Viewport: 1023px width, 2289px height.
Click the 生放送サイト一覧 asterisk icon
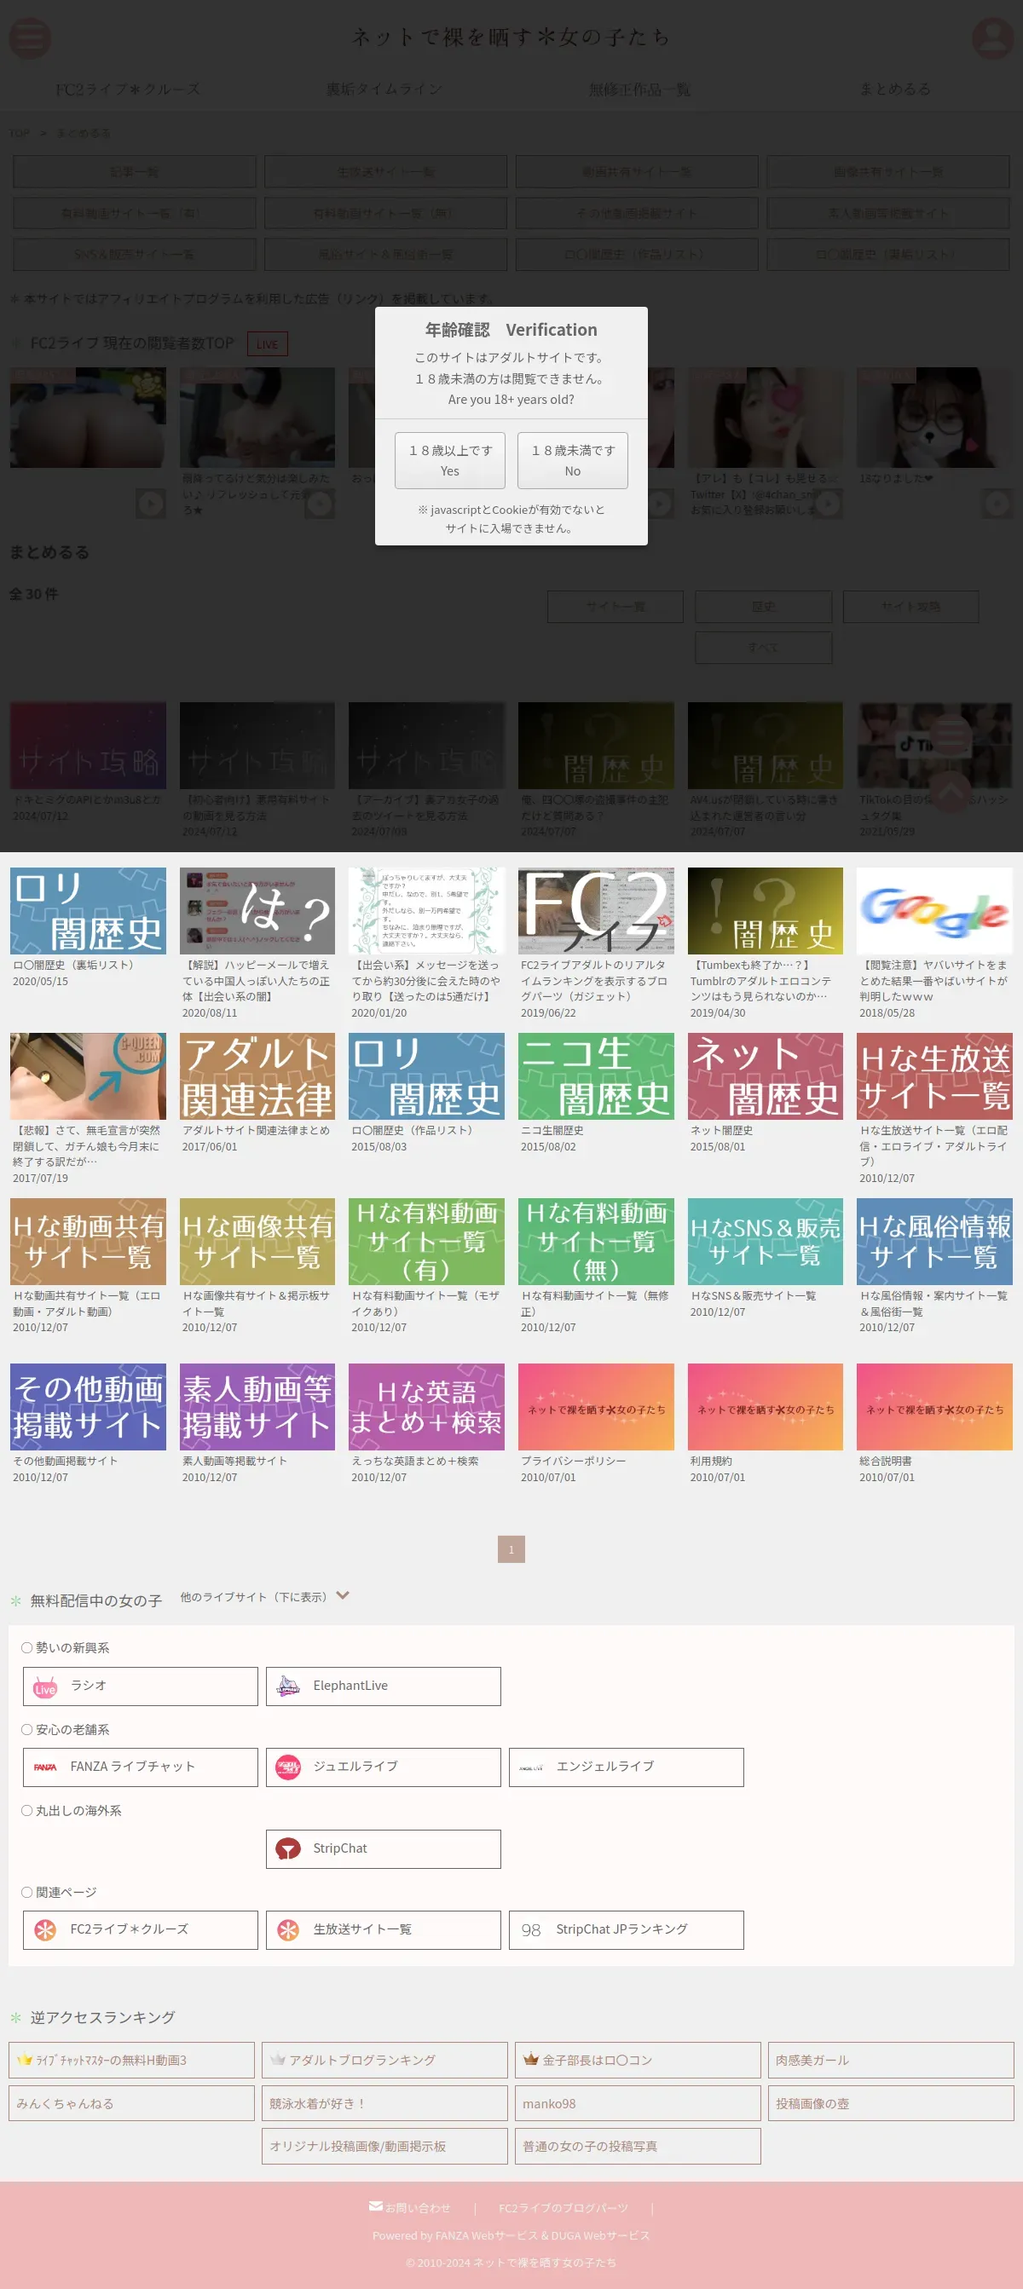pyautogui.click(x=288, y=1930)
